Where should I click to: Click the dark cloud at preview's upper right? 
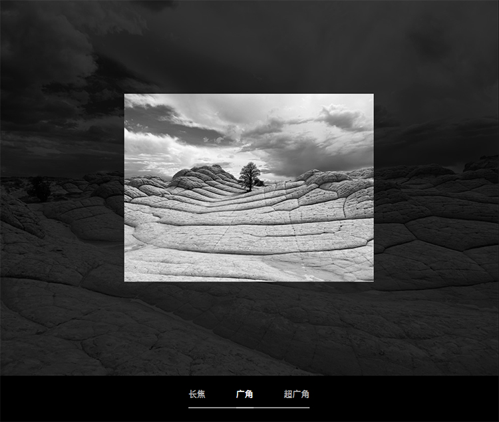coord(343,118)
